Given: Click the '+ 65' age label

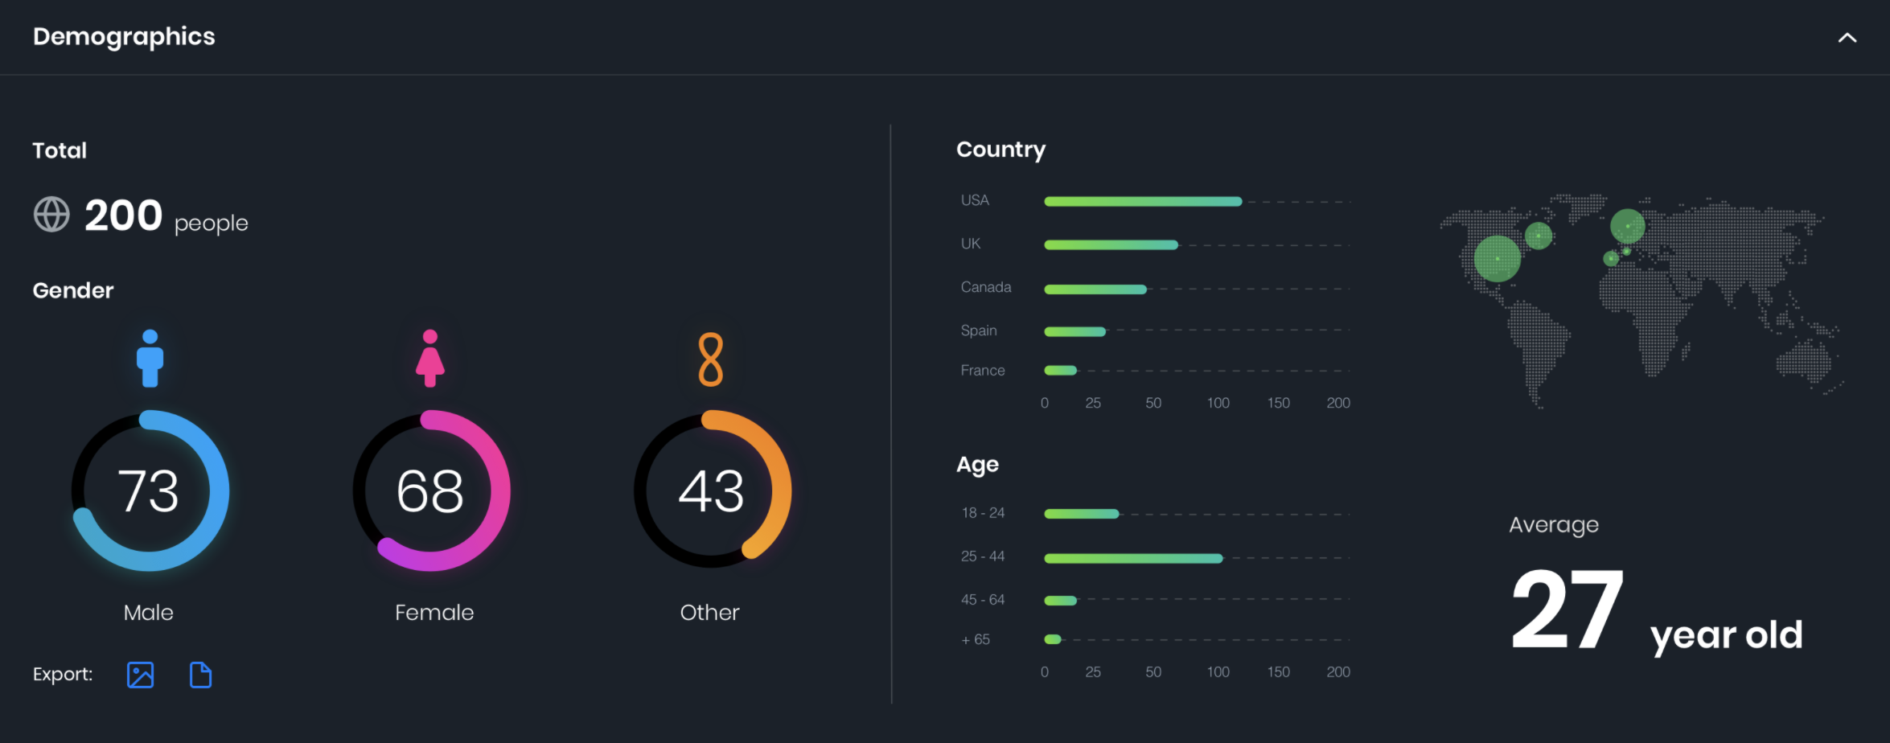Looking at the screenshot, I should point(976,640).
